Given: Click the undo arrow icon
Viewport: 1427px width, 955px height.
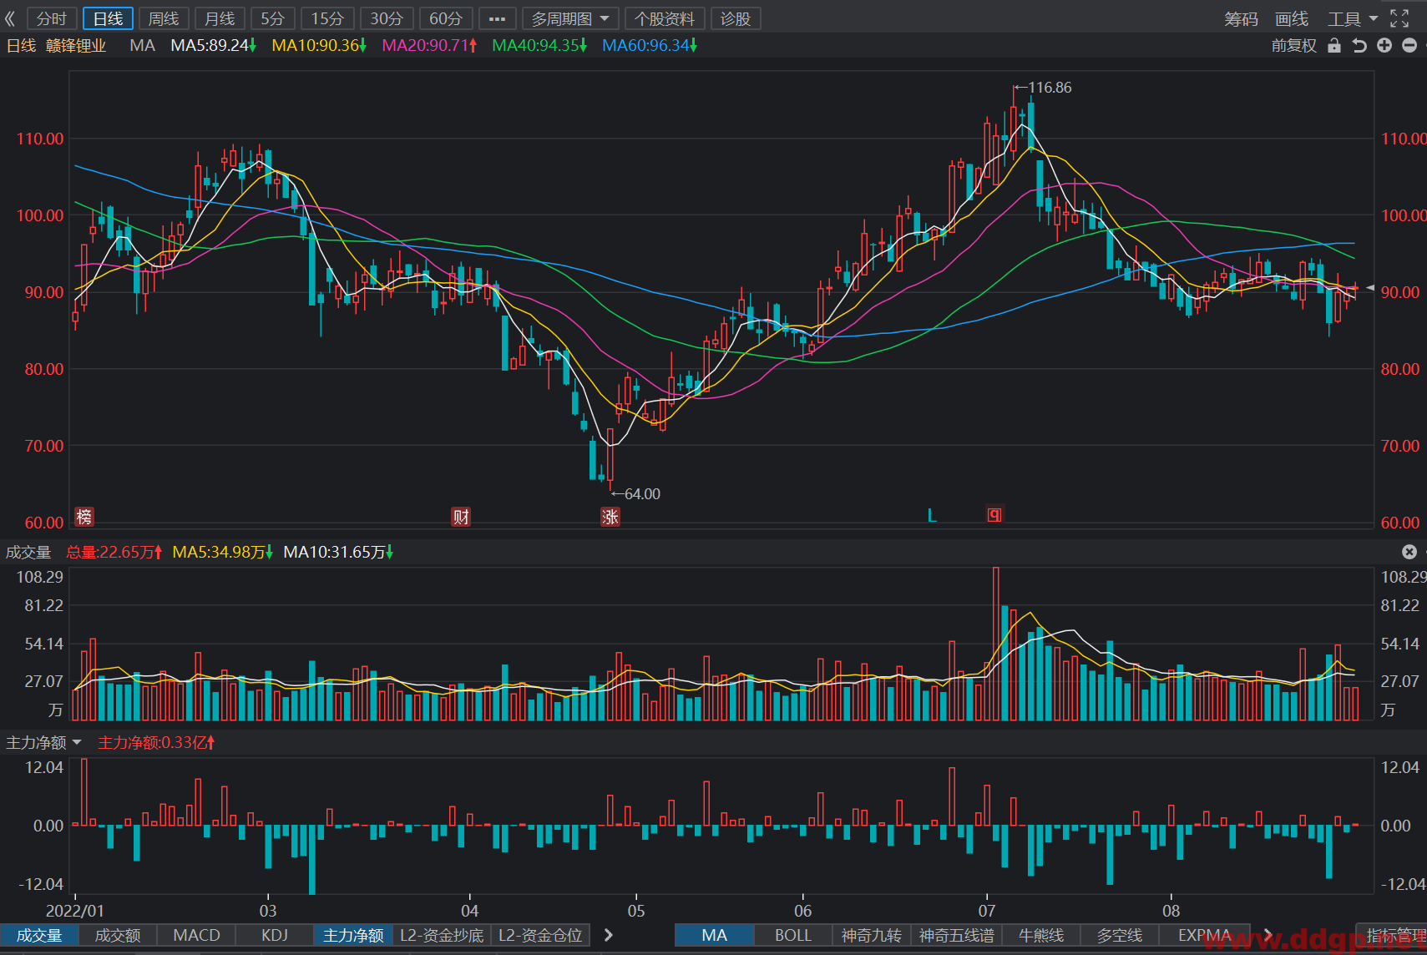Looking at the screenshot, I should click(x=1359, y=45).
